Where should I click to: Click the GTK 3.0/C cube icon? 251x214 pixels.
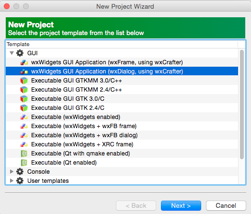24,99
